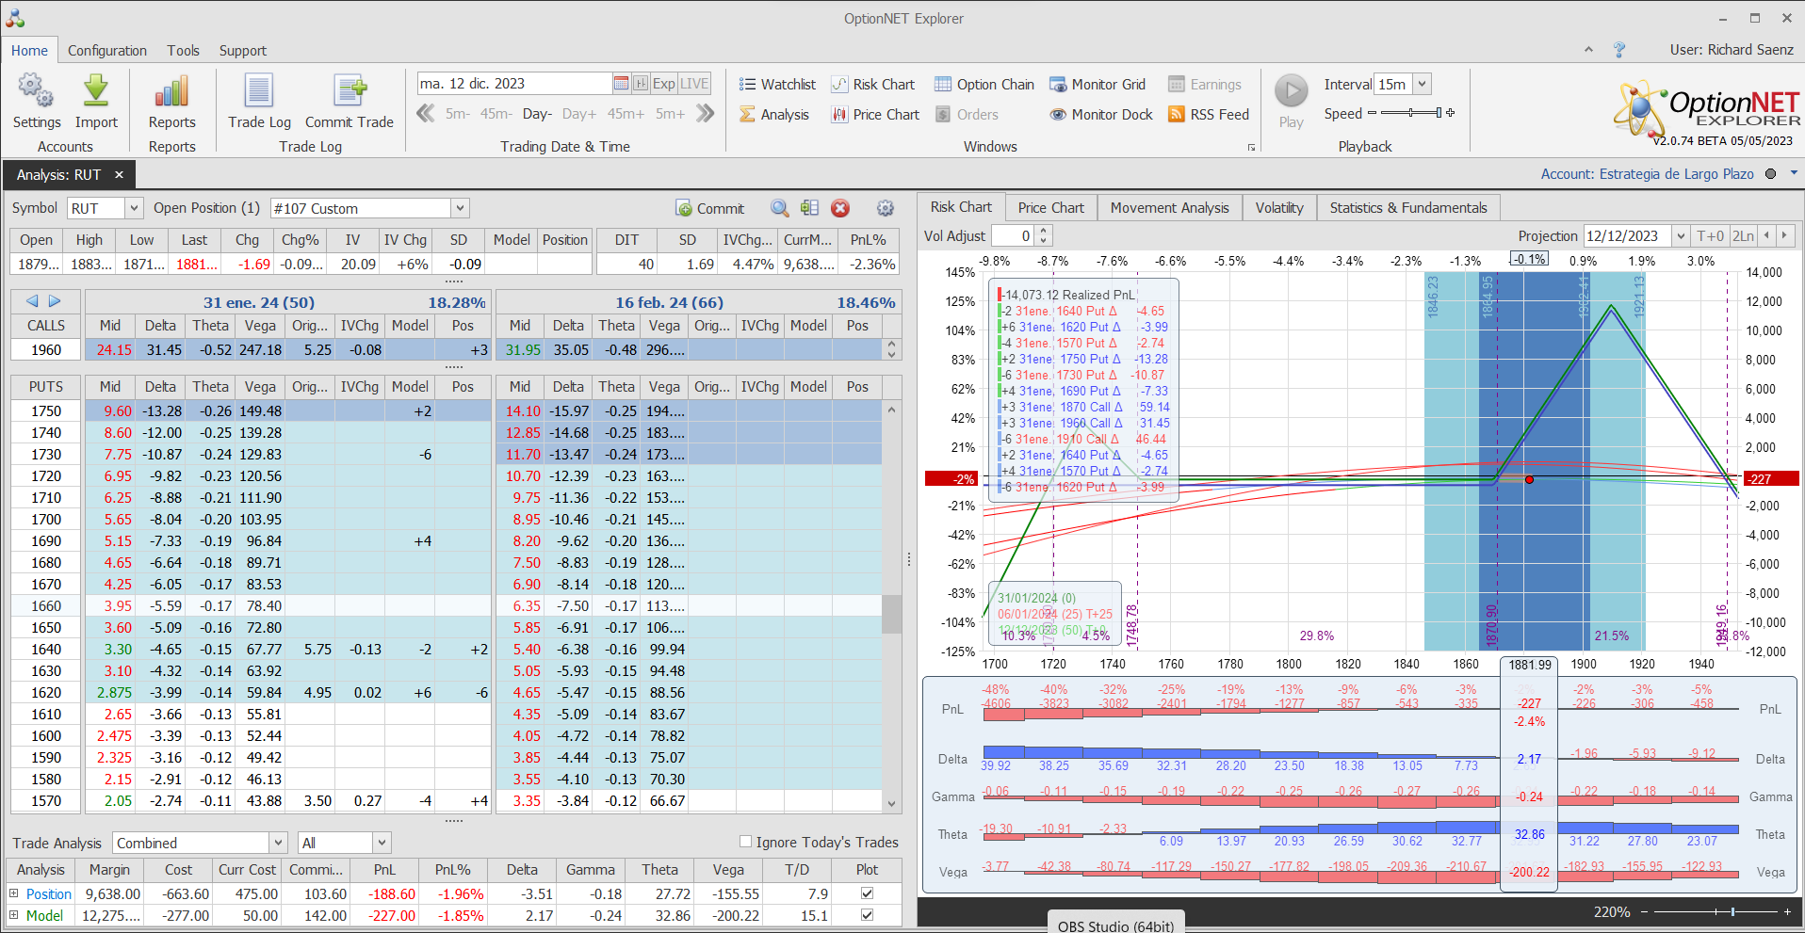Screen dimensions: 1805x933
Task: Click the Commit button with the green plus
Action: (710, 209)
